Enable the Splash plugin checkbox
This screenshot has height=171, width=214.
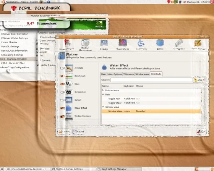pos(62,100)
